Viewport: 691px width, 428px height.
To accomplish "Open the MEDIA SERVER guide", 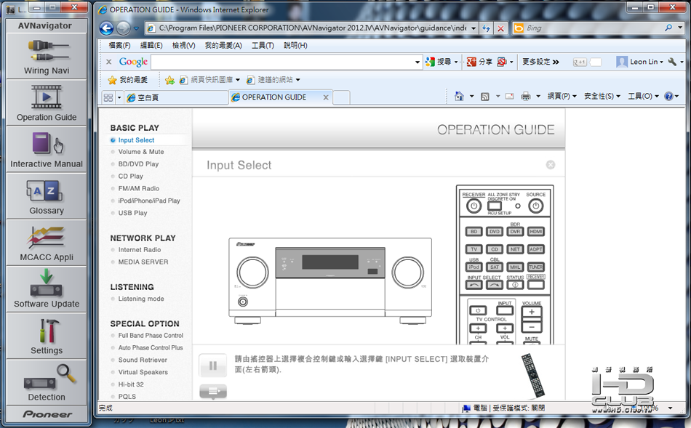I will [x=143, y=262].
